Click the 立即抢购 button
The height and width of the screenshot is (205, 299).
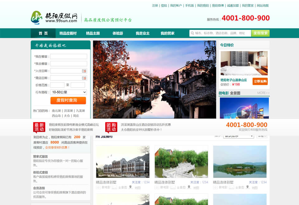pyautogui.click(x=260, y=81)
